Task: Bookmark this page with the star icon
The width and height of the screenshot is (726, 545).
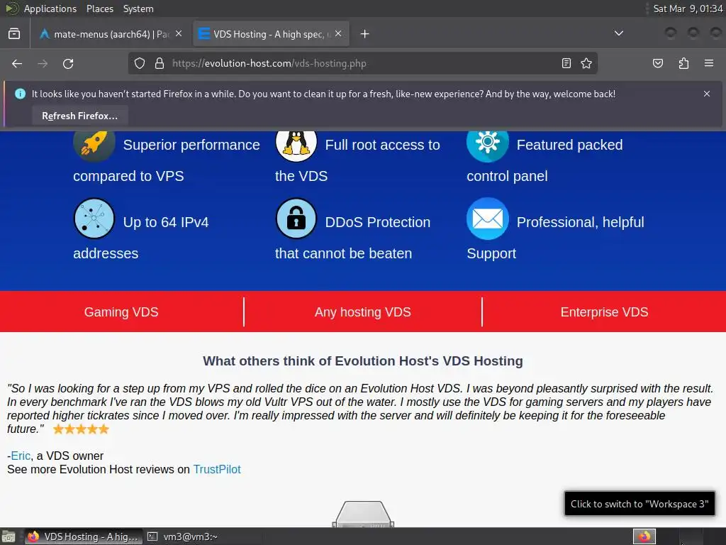Action: (586, 63)
